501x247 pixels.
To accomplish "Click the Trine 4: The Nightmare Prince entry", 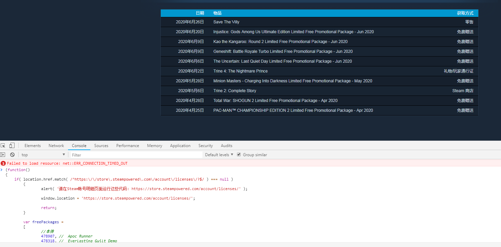I will tap(240, 71).
